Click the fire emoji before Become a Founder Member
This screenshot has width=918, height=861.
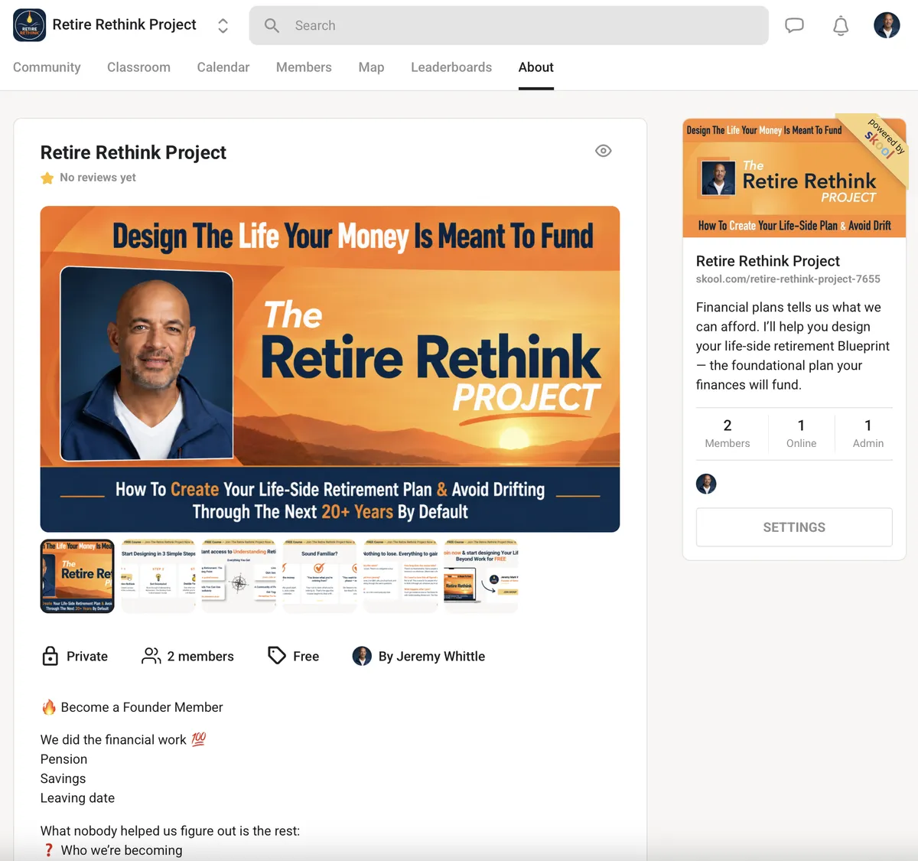click(x=49, y=707)
